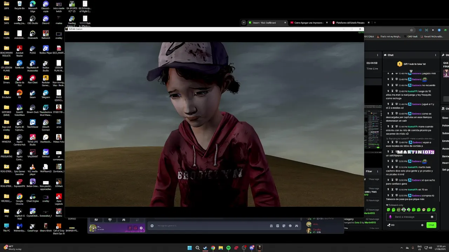The height and width of the screenshot is (252, 449).
Task: Open Roblox Player shortcut
Action: (46, 50)
